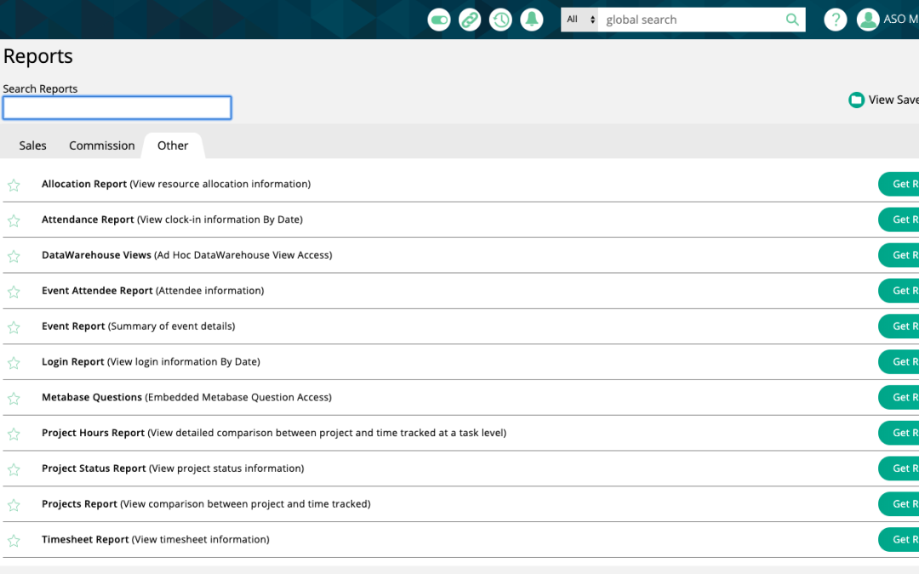919x574 pixels.
Task: Click the View Saved link text
Action: [x=893, y=100]
